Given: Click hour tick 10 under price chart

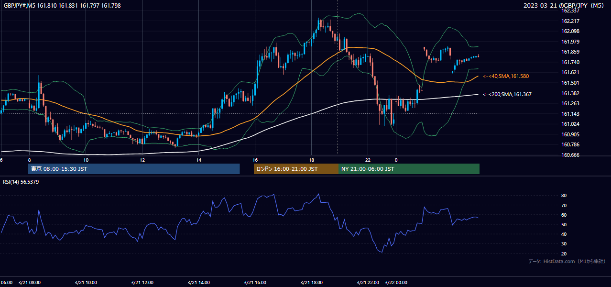Looking at the screenshot, I should pos(86,160).
